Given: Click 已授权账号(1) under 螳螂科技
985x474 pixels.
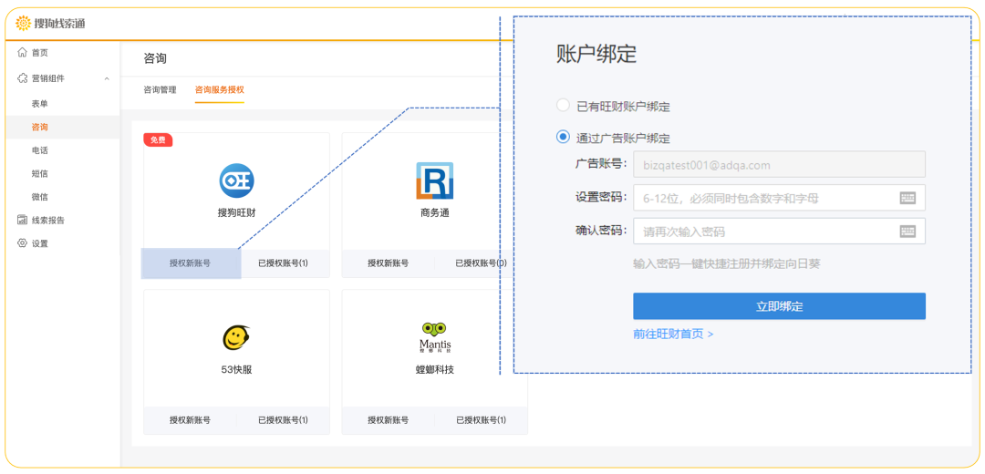Looking at the screenshot, I should pos(482,420).
